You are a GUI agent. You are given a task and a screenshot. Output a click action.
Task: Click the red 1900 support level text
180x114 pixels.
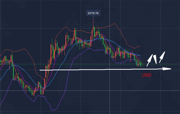pos(146,75)
